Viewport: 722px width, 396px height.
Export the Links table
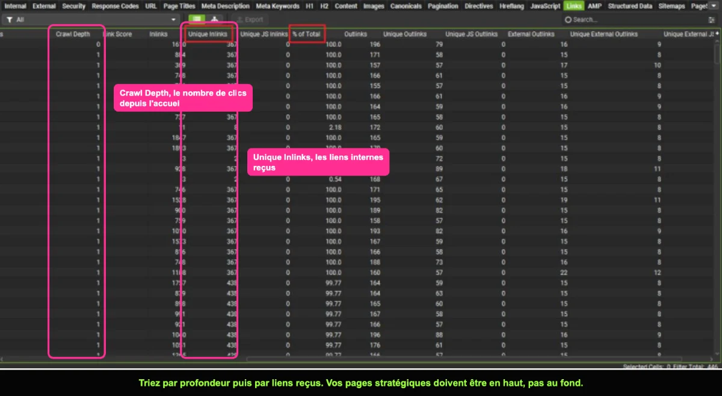[250, 20]
